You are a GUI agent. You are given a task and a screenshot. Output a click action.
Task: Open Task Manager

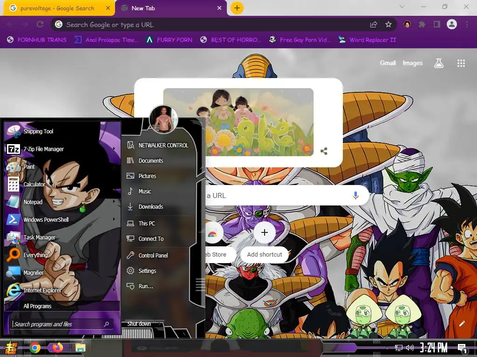pyautogui.click(x=62, y=237)
